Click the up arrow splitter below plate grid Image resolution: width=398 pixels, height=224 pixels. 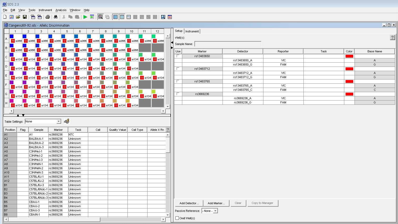click(x=18, y=115)
